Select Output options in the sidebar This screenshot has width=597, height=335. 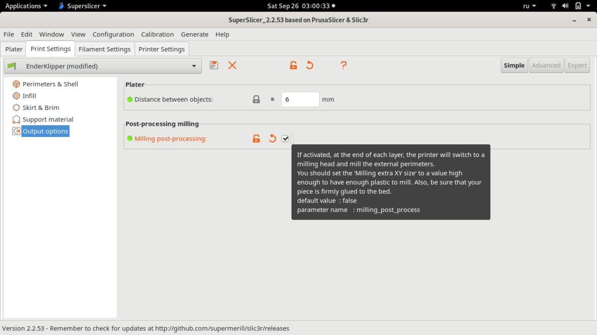click(x=46, y=131)
